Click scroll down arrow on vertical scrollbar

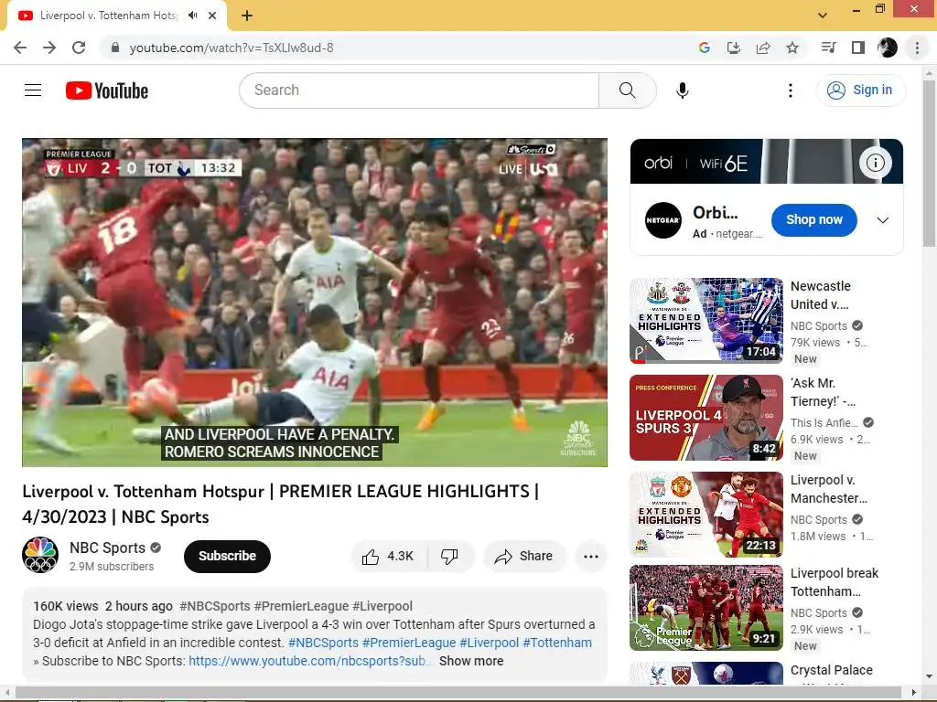coord(929,677)
